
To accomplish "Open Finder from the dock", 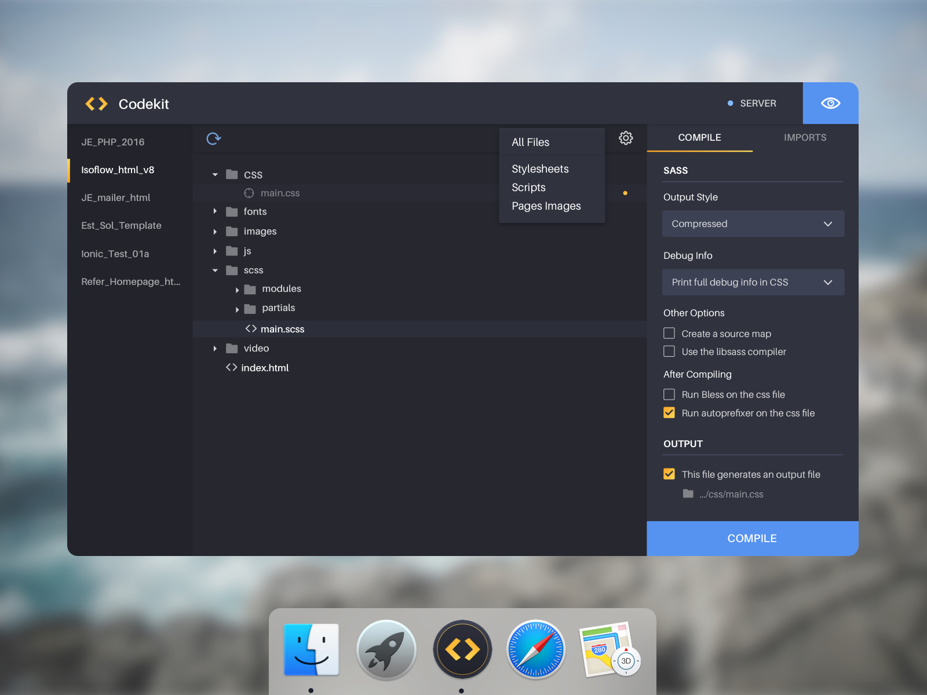I will click(311, 649).
